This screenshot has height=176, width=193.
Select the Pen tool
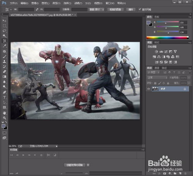click(4, 92)
